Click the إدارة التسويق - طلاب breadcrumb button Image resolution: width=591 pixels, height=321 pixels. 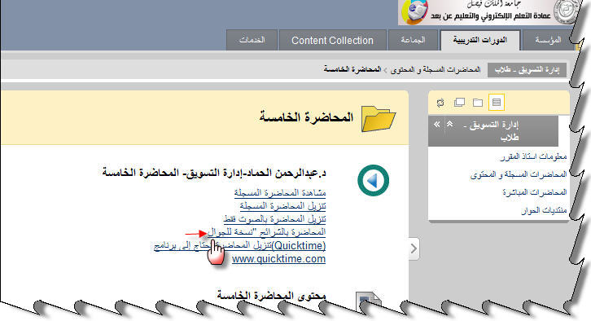click(x=527, y=70)
